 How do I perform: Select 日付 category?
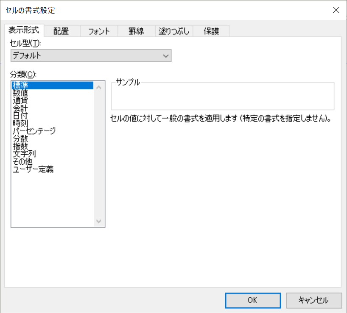click(x=53, y=116)
